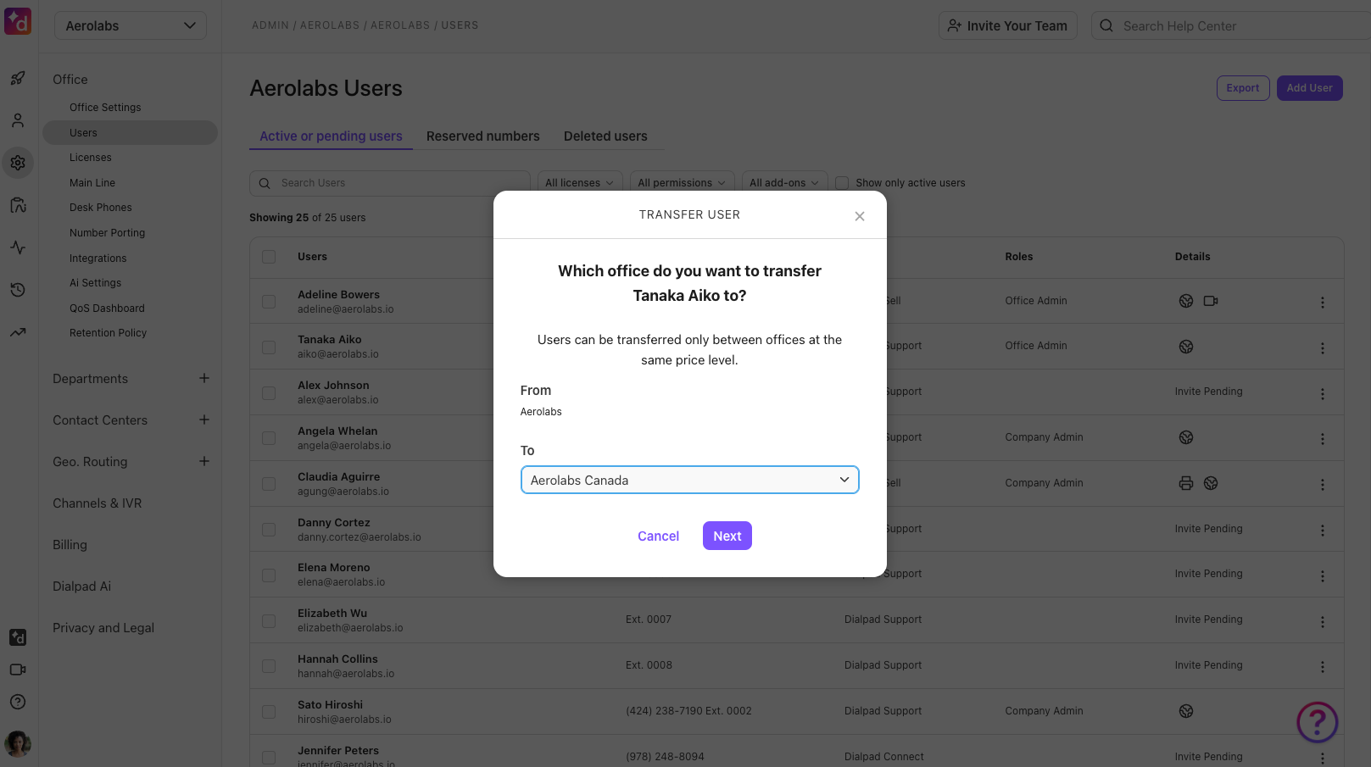Open the Aerolabs office selector dropdown
Viewport: 1371px width, 767px height.
131,25
